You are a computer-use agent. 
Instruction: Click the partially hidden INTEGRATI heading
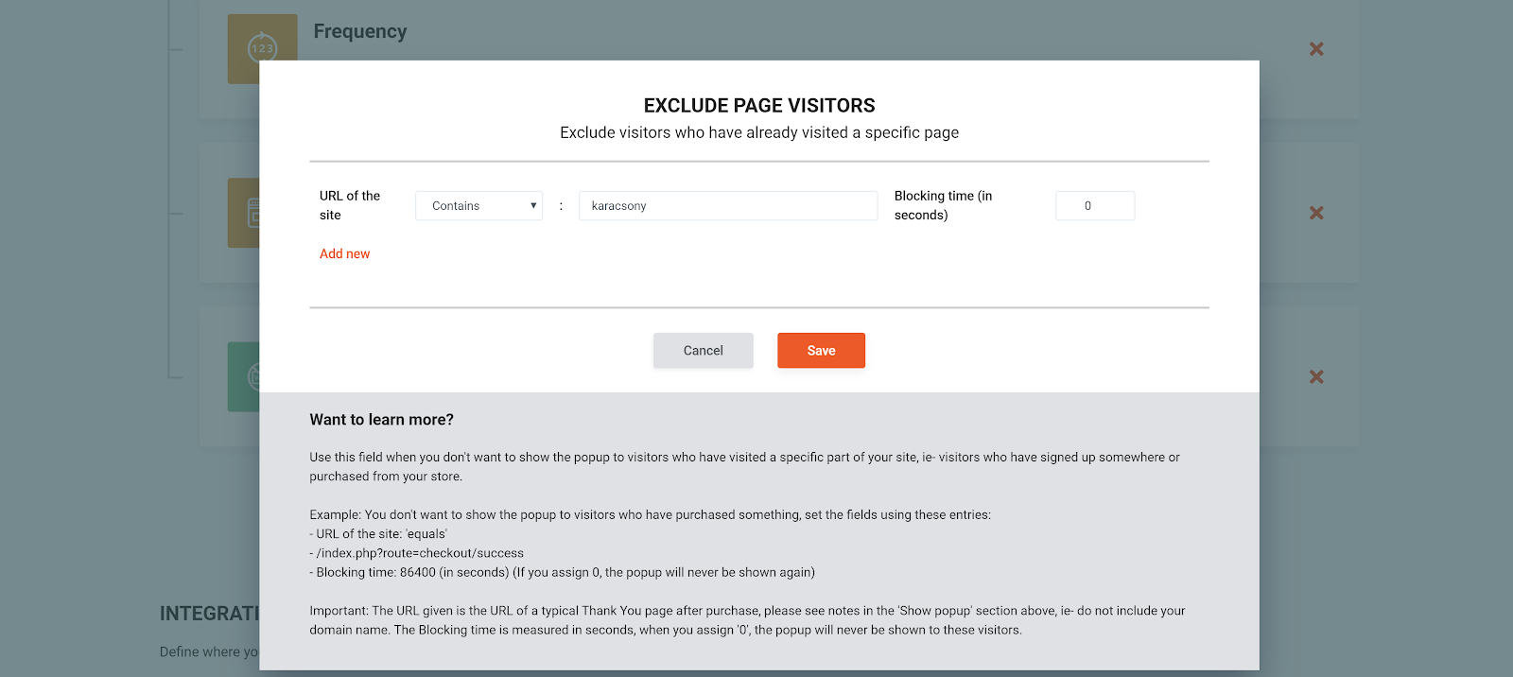click(x=209, y=614)
